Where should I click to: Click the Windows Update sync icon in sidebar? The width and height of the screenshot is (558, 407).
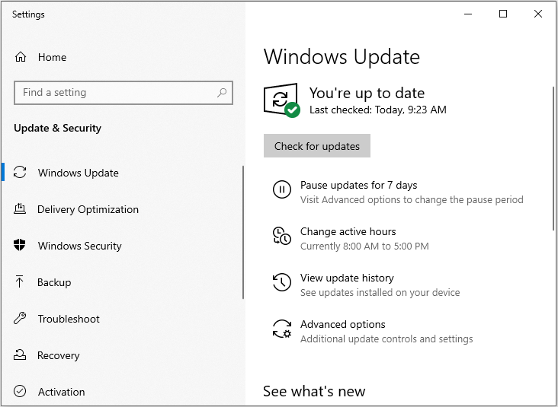(21, 173)
